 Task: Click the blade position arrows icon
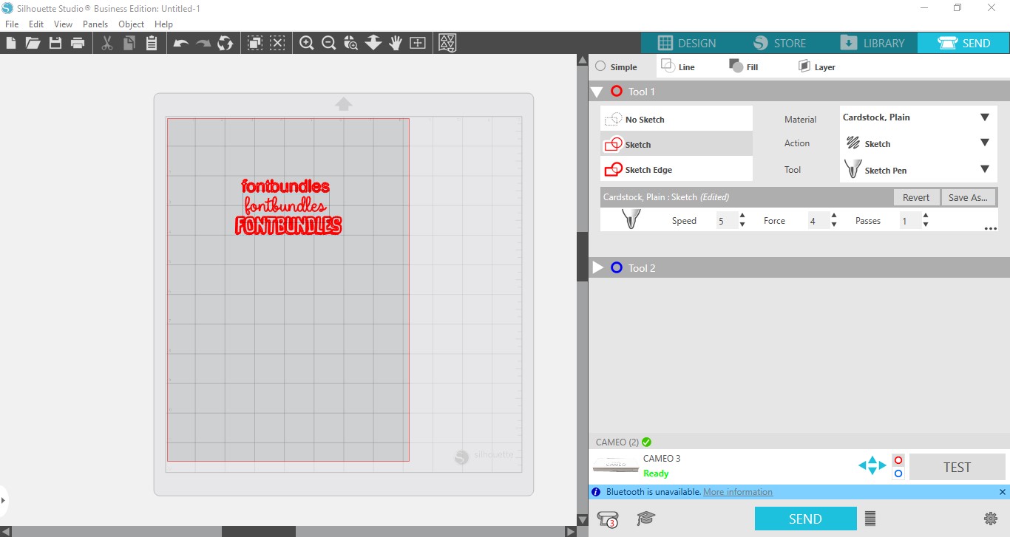point(872,465)
